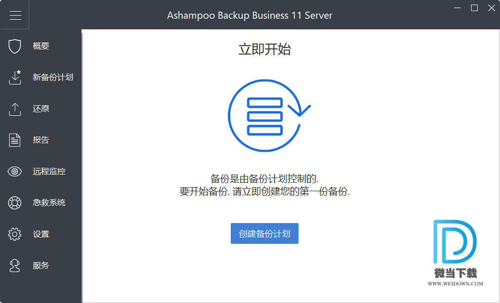Click the download-star icon for 新备份计划
Image resolution: width=500 pixels, height=303 pixels.
tap(15, 77)
